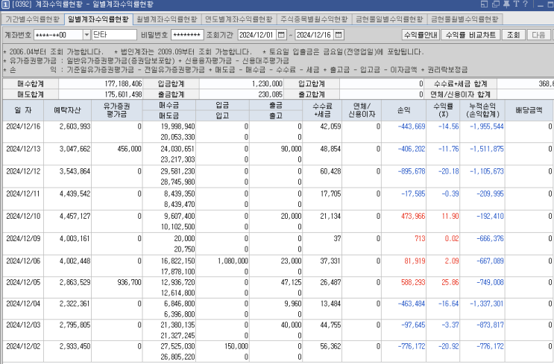Click the deposit asset value 2,603,993
Image resolution: width=554 pixels, height=364 pixels.
tap(75, 127)
